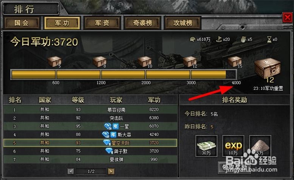294x180 pixels.
Task: Open the 2000 merit reward crate
Action: (145, 62)
